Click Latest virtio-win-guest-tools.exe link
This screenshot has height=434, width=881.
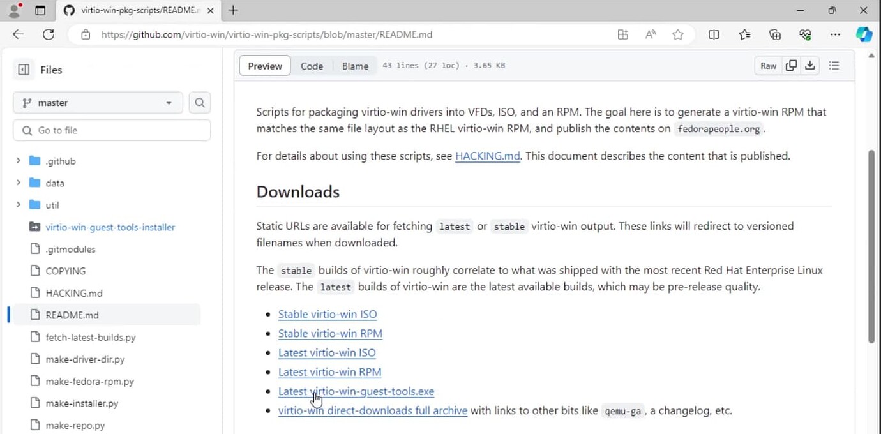tap(356, 391)
